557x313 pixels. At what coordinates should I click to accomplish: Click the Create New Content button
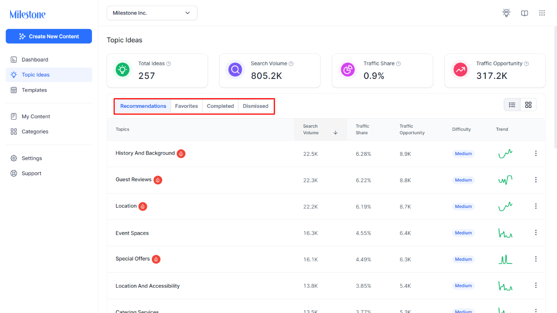(49, 36)
